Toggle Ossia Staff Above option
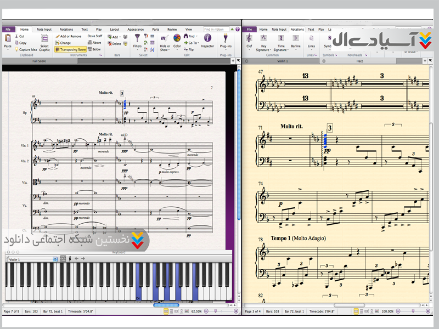 [95, 43]
